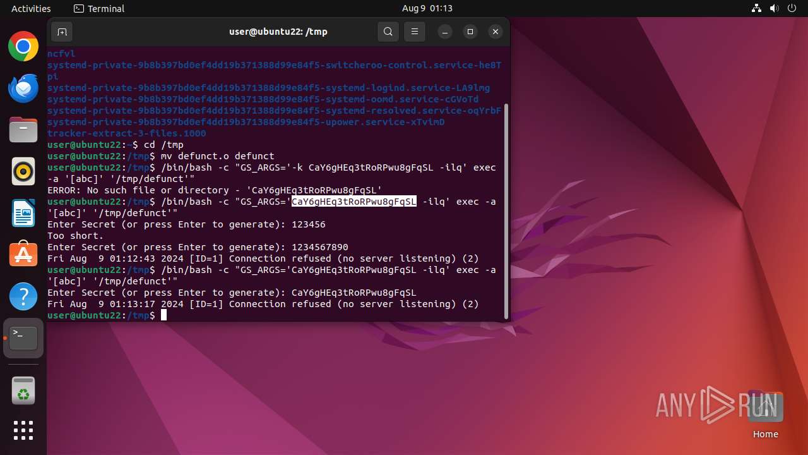This screenshot has width=808, height=455.
Task: Click the systemd-oomd.service directory entry
Action: coord(263,99)
